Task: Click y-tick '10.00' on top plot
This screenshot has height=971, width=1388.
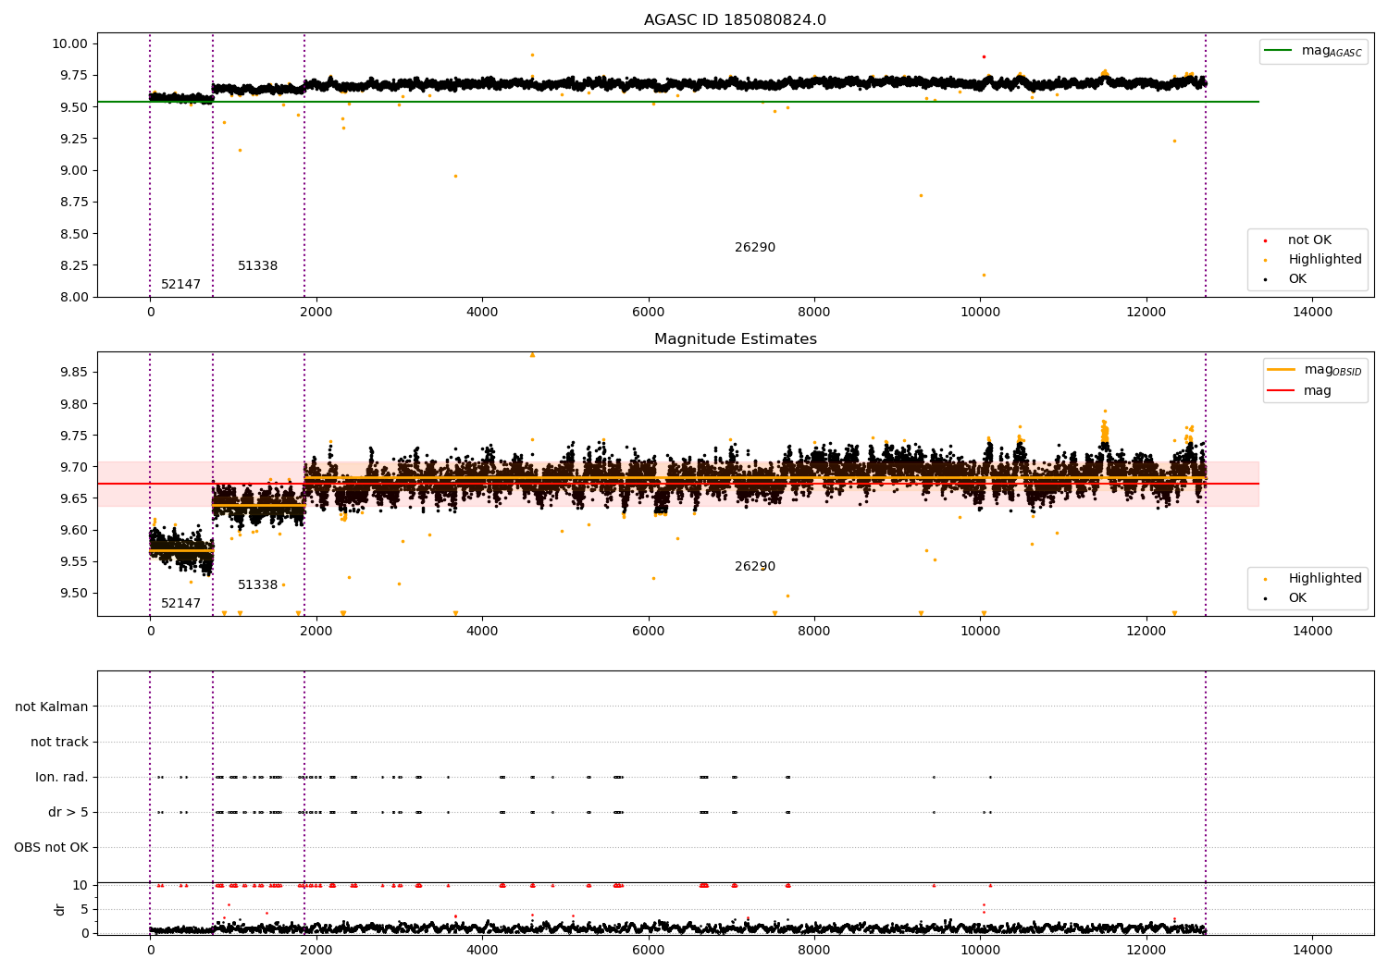Action: (70, 44)
